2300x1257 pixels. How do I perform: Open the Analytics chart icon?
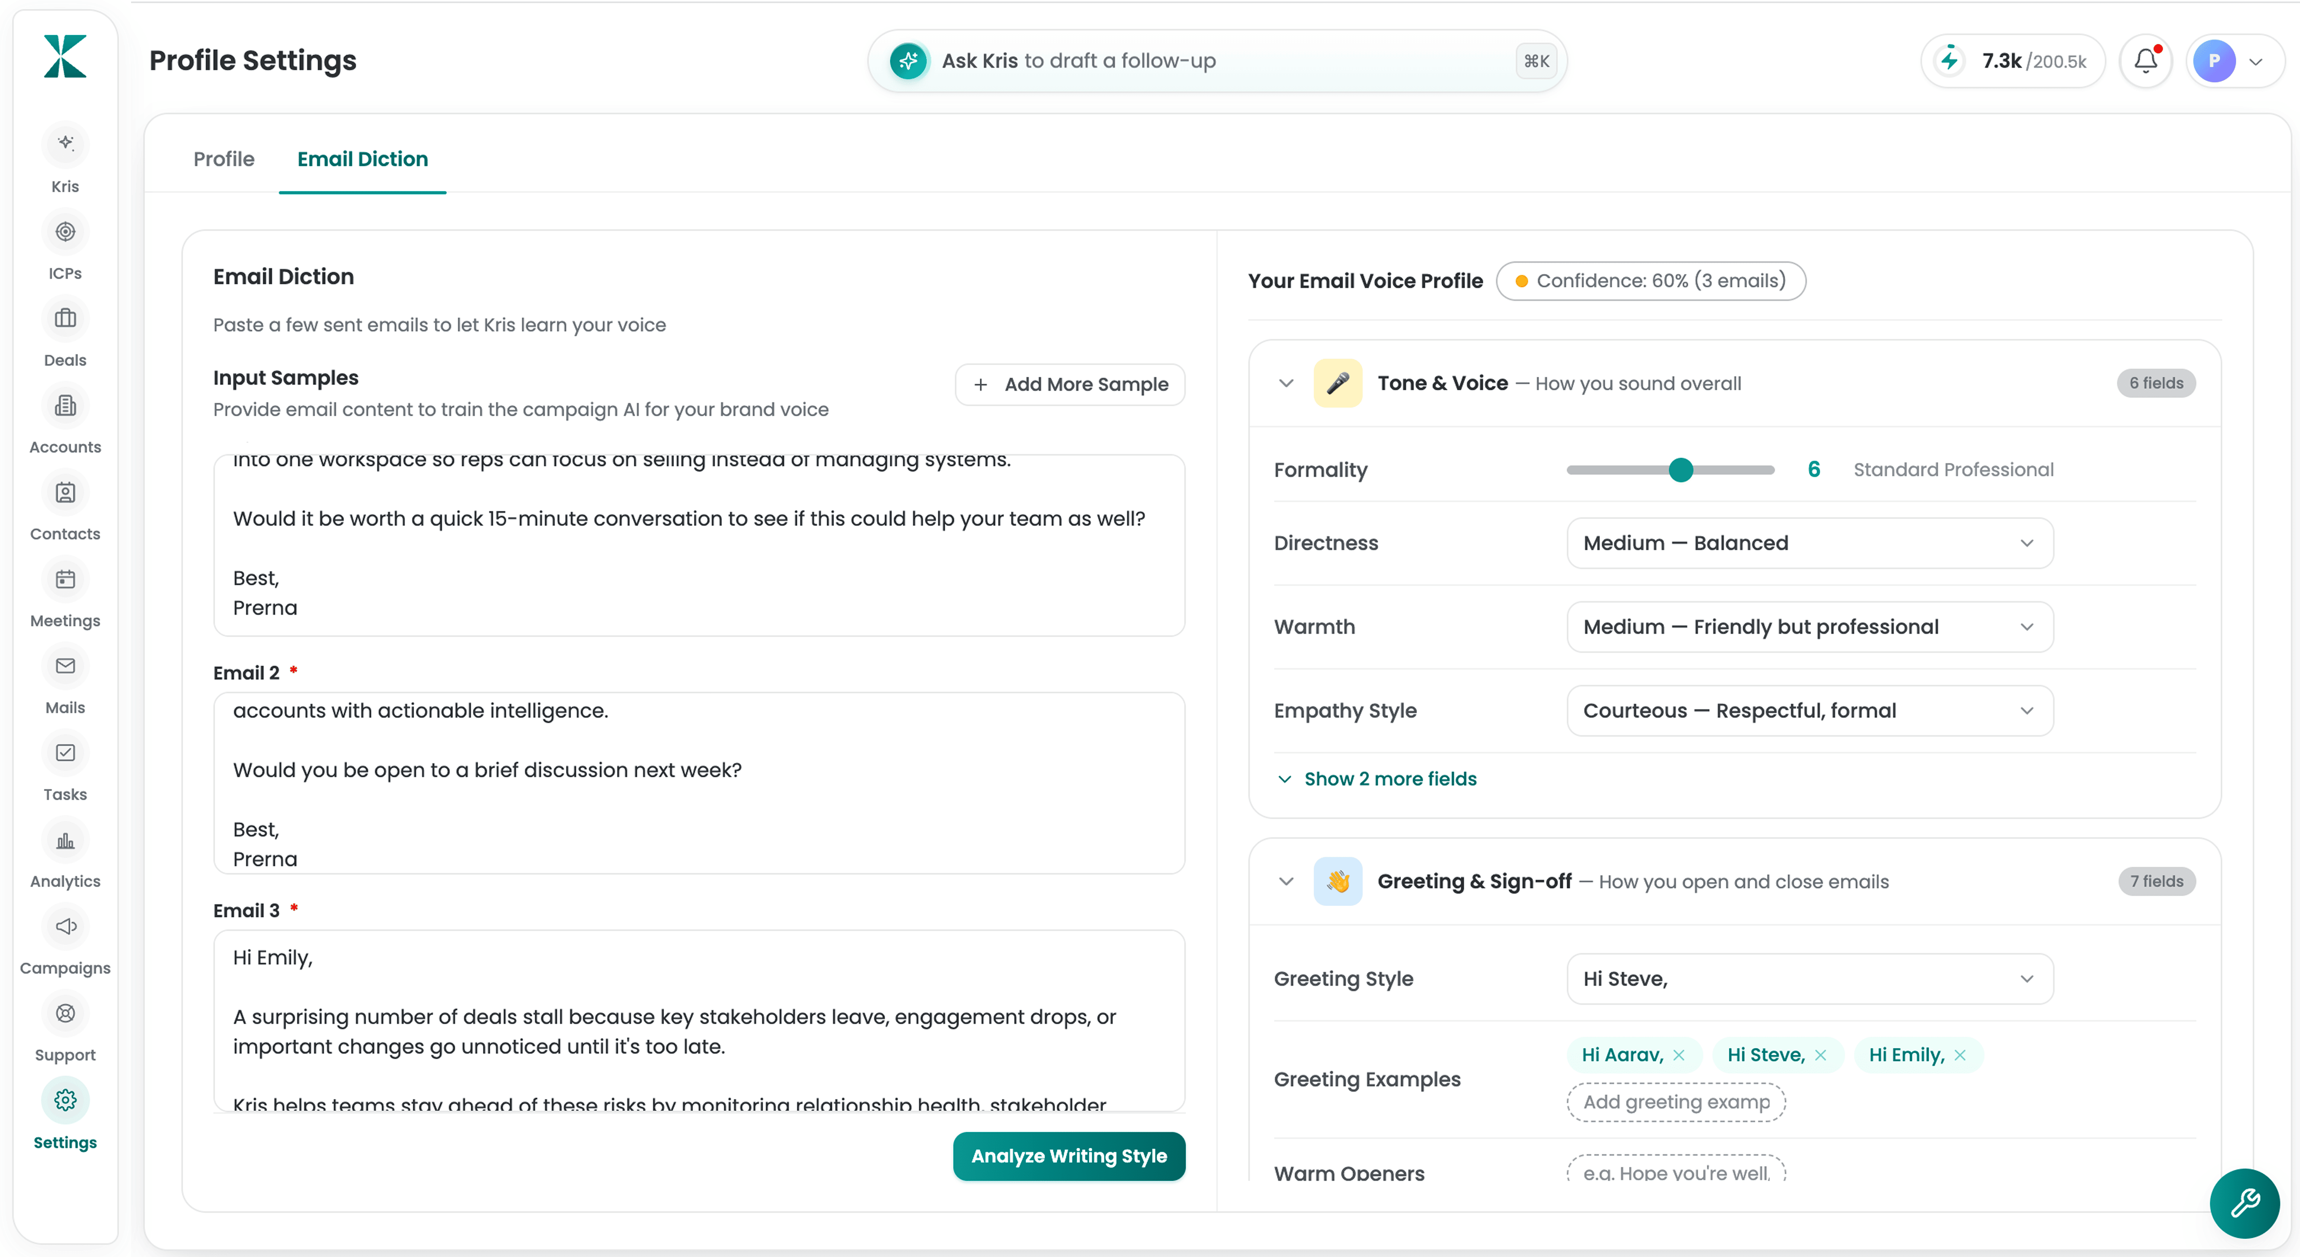(x=65, y=840)
